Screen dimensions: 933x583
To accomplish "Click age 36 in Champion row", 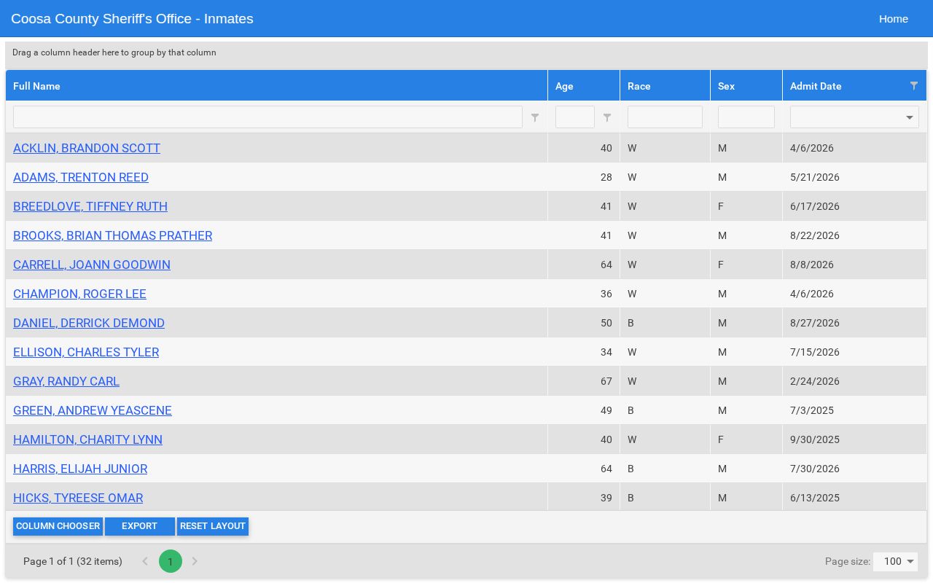I will (x=606, y=294).
